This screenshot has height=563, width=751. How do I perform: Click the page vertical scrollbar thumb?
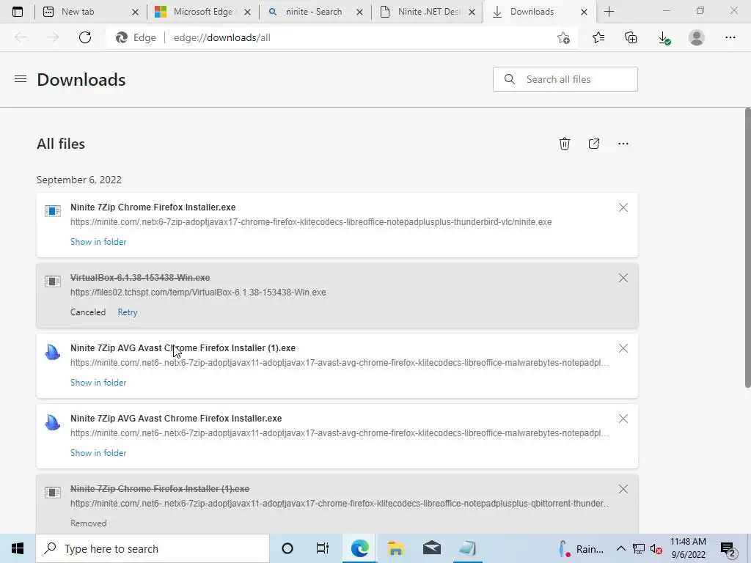tap(747, 248)
